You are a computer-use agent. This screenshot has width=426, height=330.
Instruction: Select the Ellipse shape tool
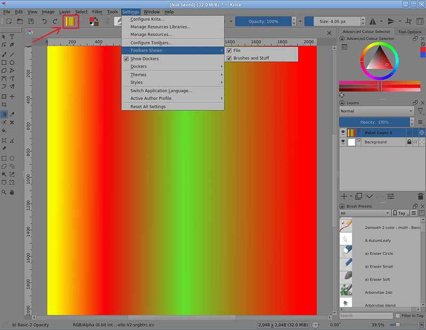[12, 62]
